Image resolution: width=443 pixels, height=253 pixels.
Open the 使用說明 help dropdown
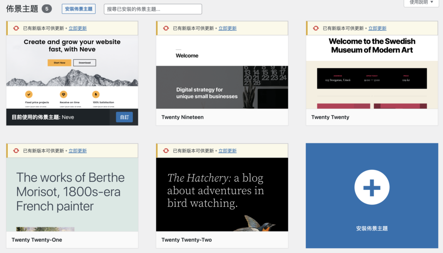[421, 3]
